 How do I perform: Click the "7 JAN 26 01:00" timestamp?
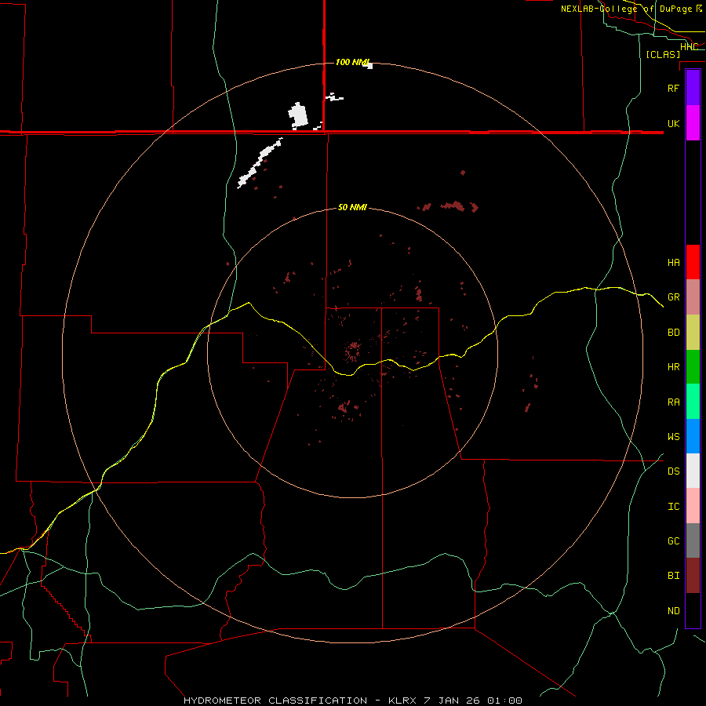[x=473, y=701]
